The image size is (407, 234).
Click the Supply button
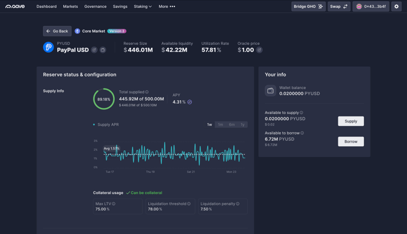click(351, 121)
